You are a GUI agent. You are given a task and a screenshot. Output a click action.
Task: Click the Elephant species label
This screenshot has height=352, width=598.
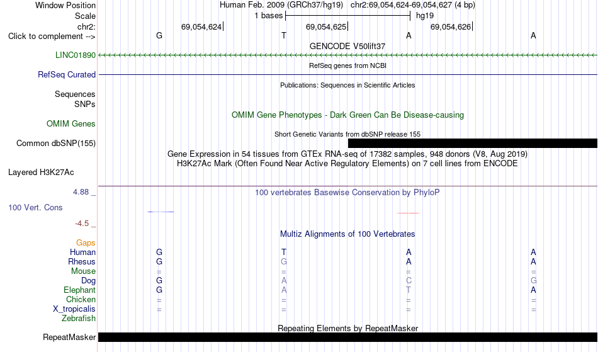point(79,290)
